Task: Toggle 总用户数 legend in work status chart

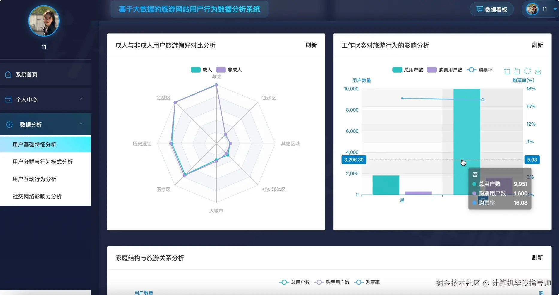Action: (408, 70)
